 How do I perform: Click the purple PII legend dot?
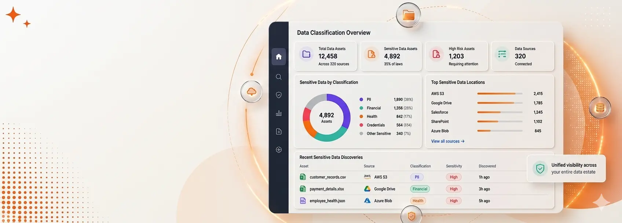[361, 99]
